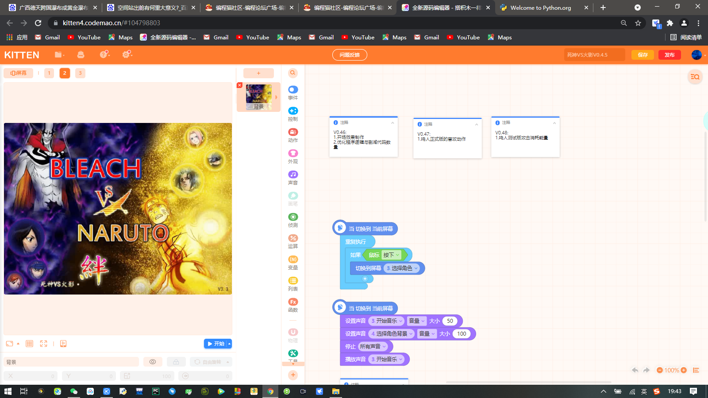Add a new sprite with the plus button
Screen dimensions: 708x398
[x=259, y=73]
